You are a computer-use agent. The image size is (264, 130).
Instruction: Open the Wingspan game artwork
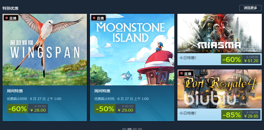[45, 50]
